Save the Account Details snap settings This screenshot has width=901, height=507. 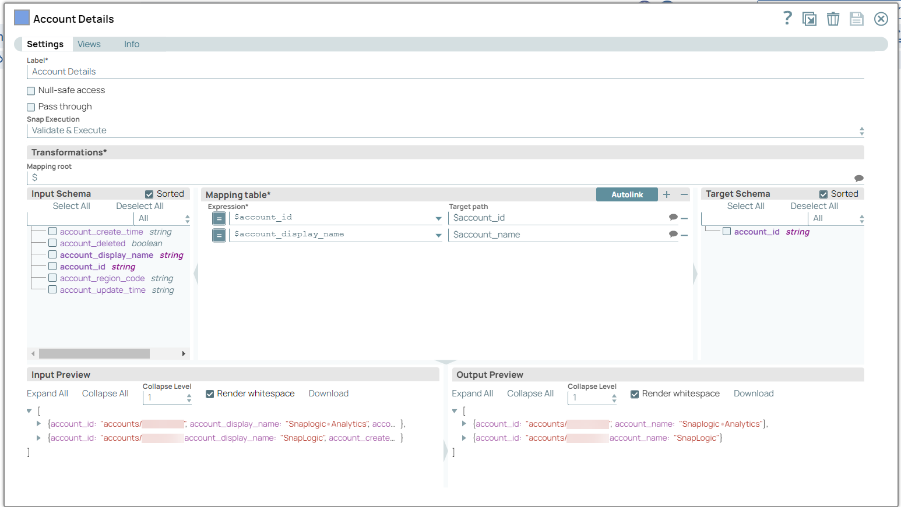click(856, 18)
